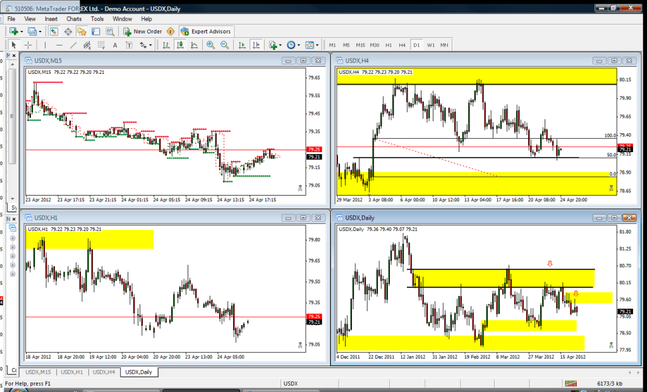Screen dimensions: 647x392
Task: Toggle the Strategy Tester icon
Action: (110, 32)
